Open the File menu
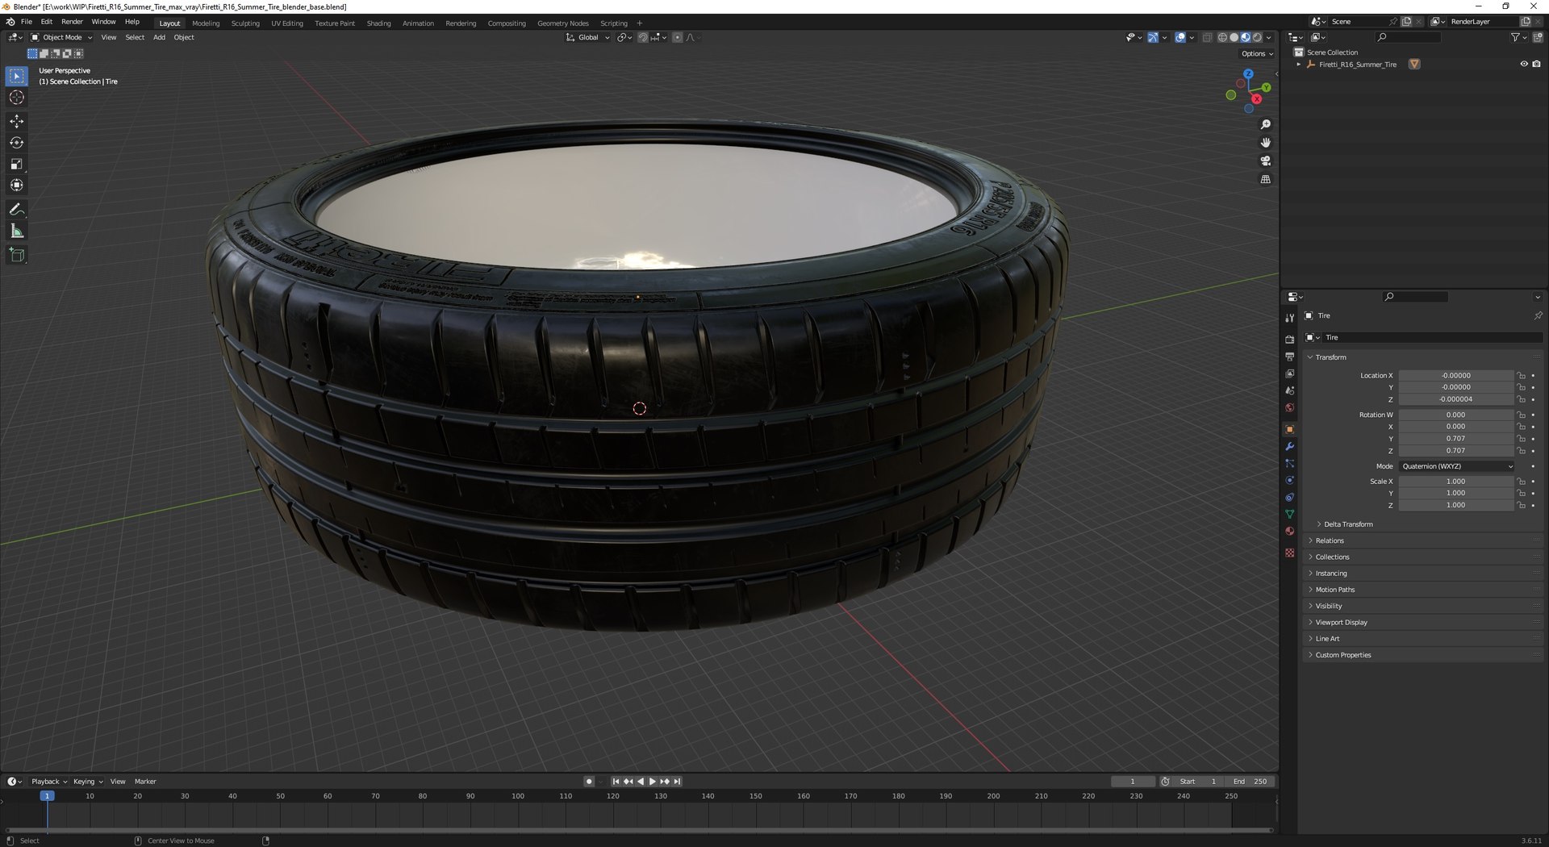Screen dimensions: 1549x847 click(x=27, y=22)
